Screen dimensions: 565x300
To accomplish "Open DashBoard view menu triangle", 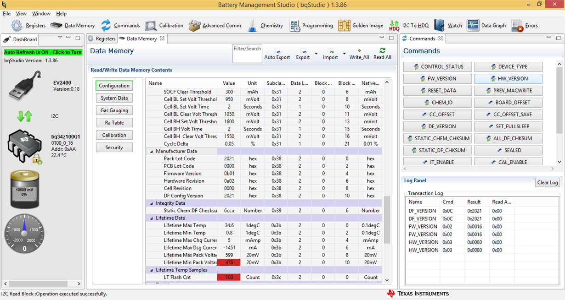I will pyautogui.click(x=60, y=38).
